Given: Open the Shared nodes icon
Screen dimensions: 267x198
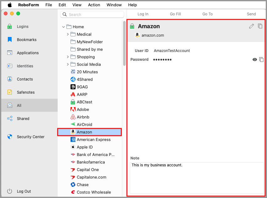Looking at the screenshot, I should [10, 118].
